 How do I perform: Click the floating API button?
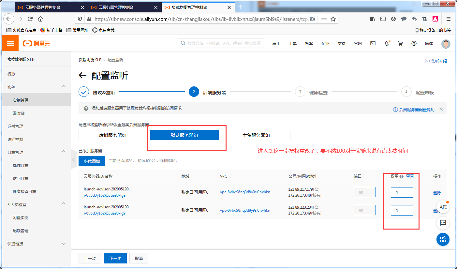coord(443,206)
